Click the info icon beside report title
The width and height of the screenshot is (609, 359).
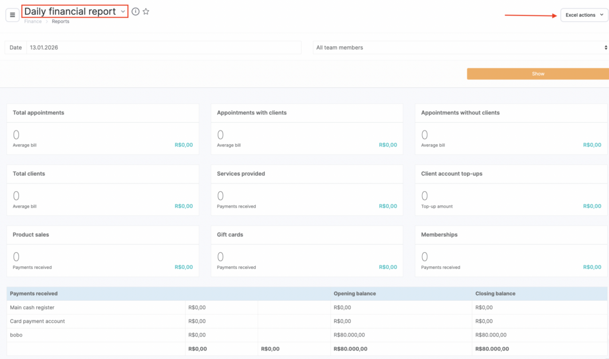coord(136,11)
